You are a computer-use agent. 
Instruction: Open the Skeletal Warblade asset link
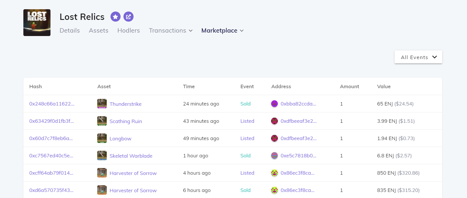[131, 156]
